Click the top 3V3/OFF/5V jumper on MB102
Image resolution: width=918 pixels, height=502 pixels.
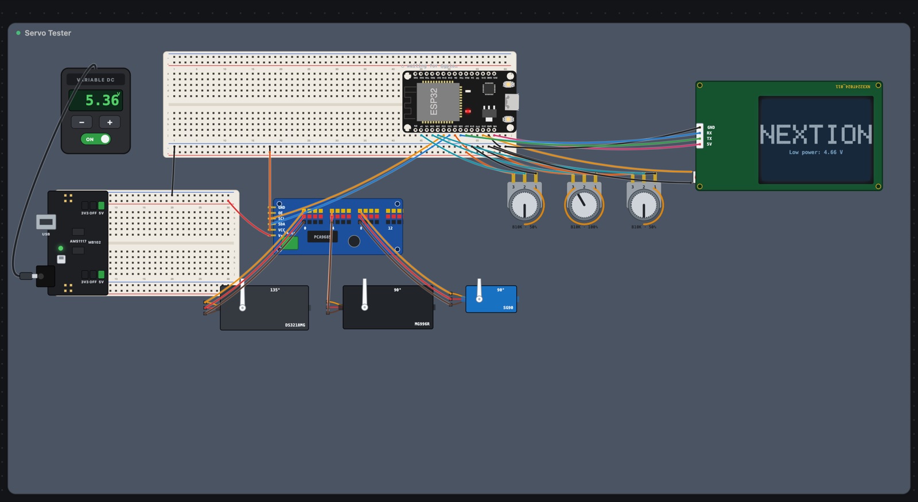coord(93,205)
